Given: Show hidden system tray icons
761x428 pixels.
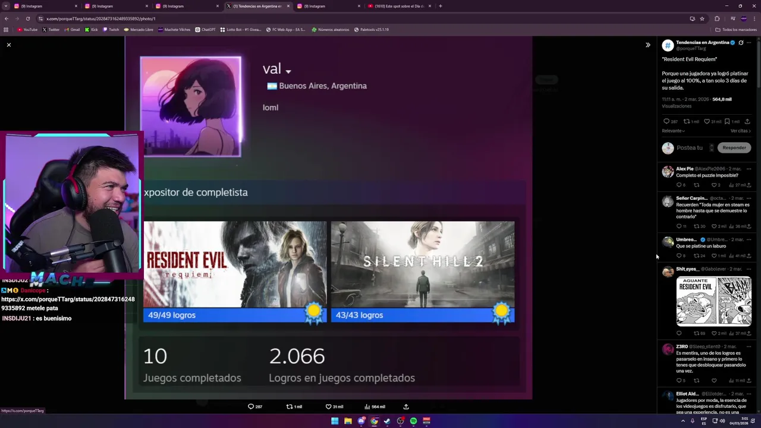Looking at the screenshot, I should pos(683,421).
